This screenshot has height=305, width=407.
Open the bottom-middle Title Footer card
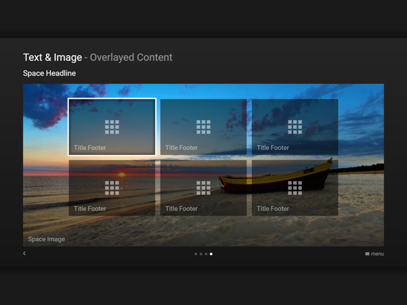[203, 188]
